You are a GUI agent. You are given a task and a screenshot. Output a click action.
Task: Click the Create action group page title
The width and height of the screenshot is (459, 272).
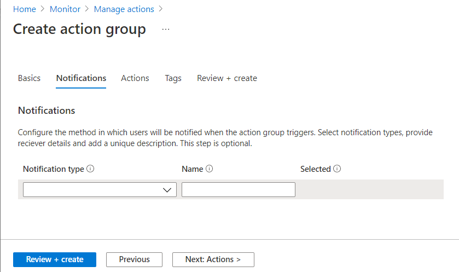pyautogui.click(x=79, y=29)
